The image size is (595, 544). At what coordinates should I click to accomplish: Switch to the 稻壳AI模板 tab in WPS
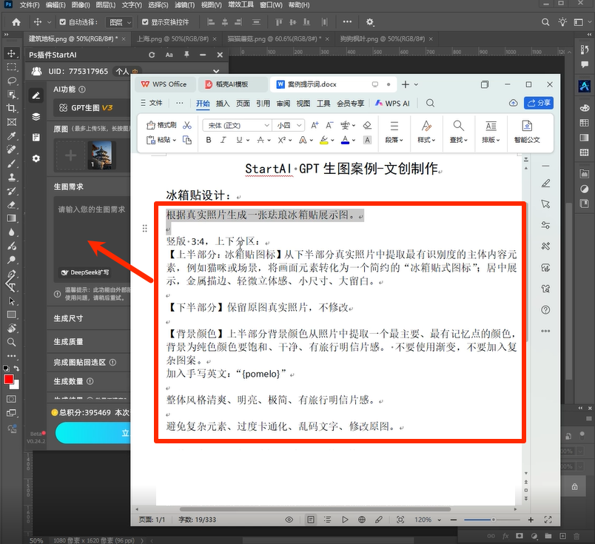click(232, 84)
